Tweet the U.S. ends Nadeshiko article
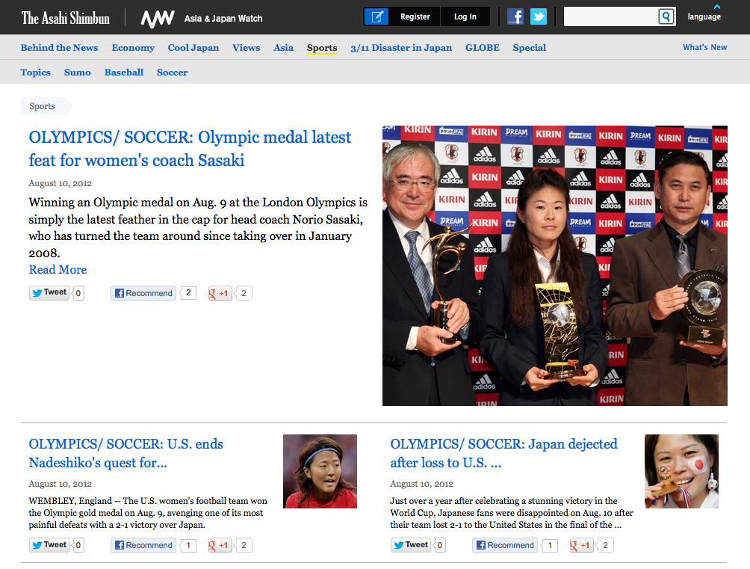 pos(49,546)
